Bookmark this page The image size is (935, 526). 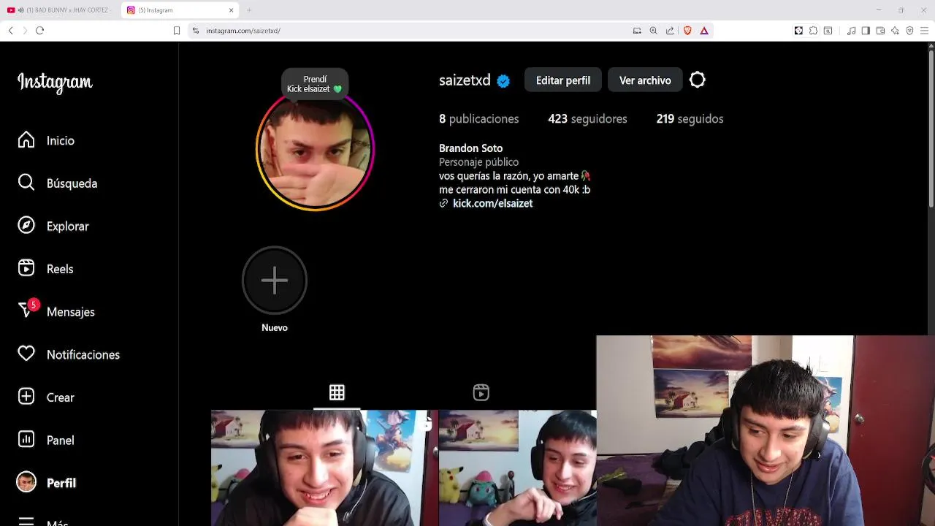point(176,31)
